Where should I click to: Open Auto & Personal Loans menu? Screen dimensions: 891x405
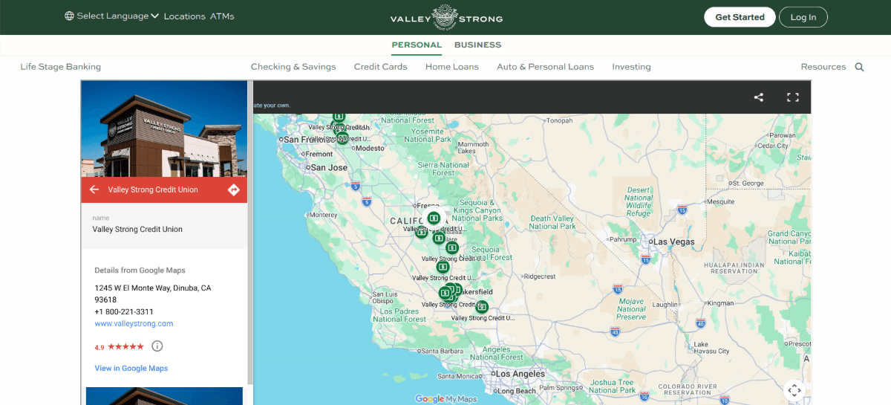[x=545, y=67]
